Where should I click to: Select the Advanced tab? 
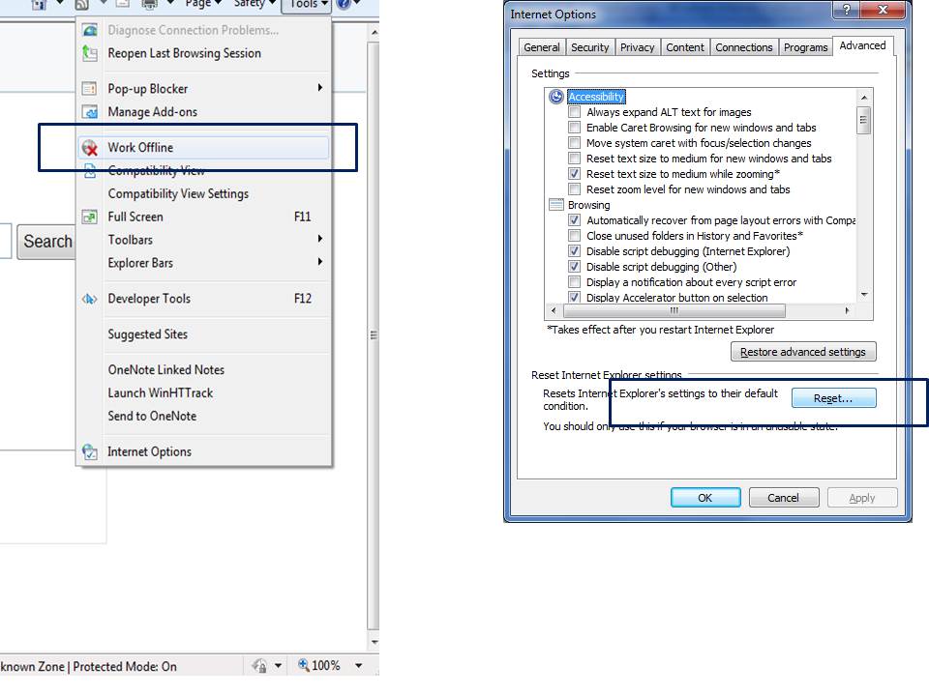tap(862, 45)
